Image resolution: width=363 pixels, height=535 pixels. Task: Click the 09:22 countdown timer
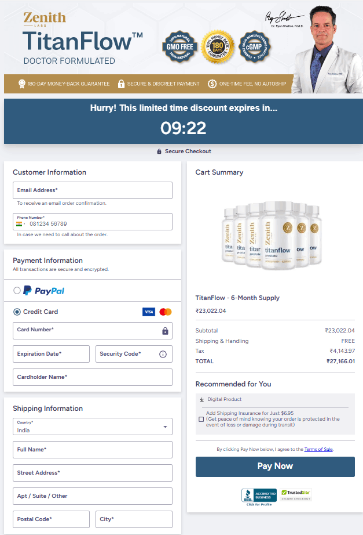click(x=183, y=128)
